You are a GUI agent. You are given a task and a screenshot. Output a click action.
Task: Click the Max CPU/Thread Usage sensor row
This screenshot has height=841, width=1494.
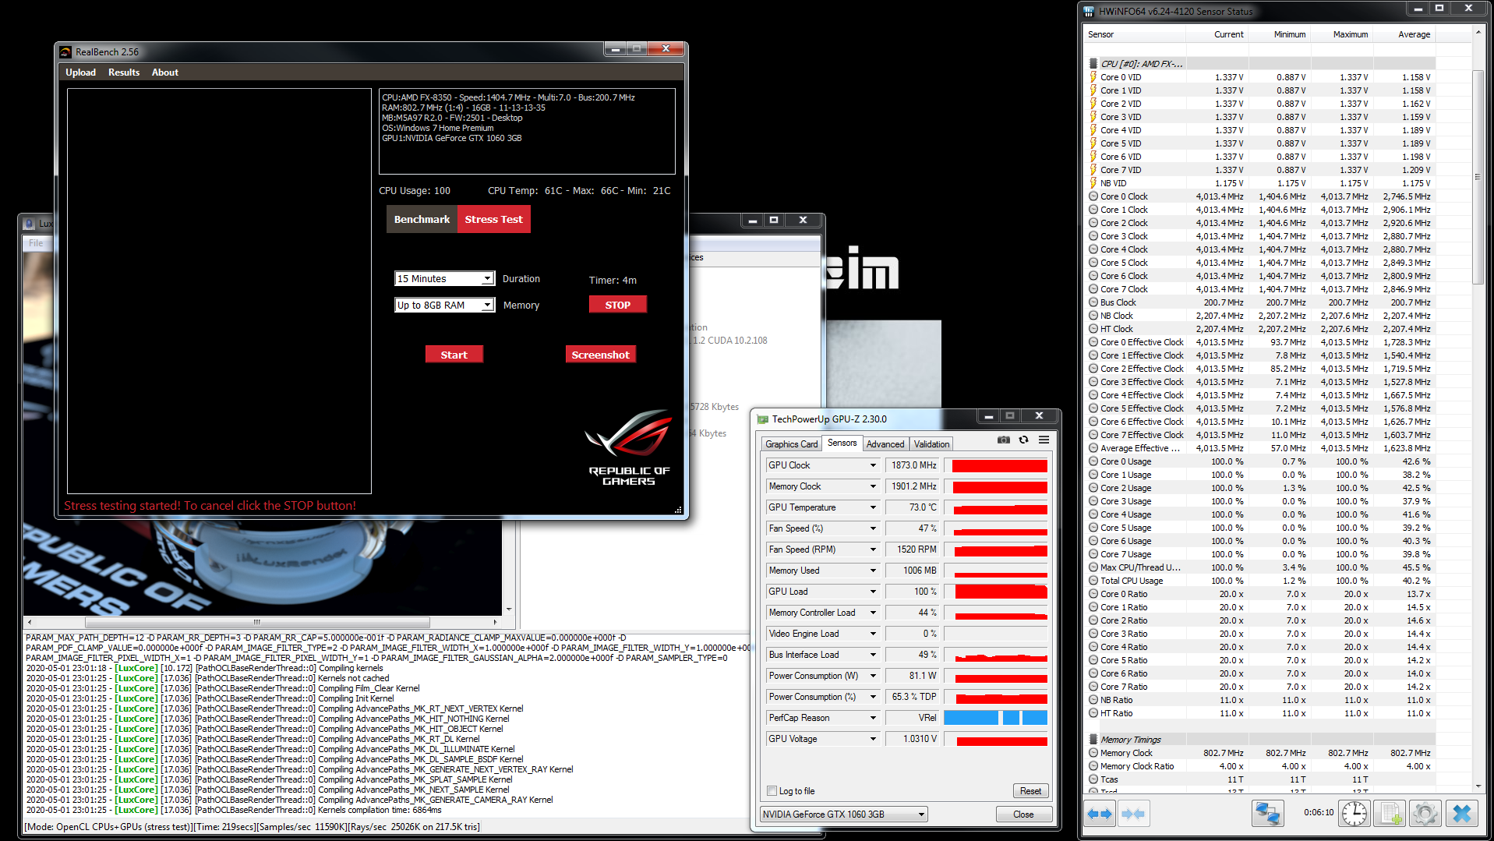(1260, 567)
